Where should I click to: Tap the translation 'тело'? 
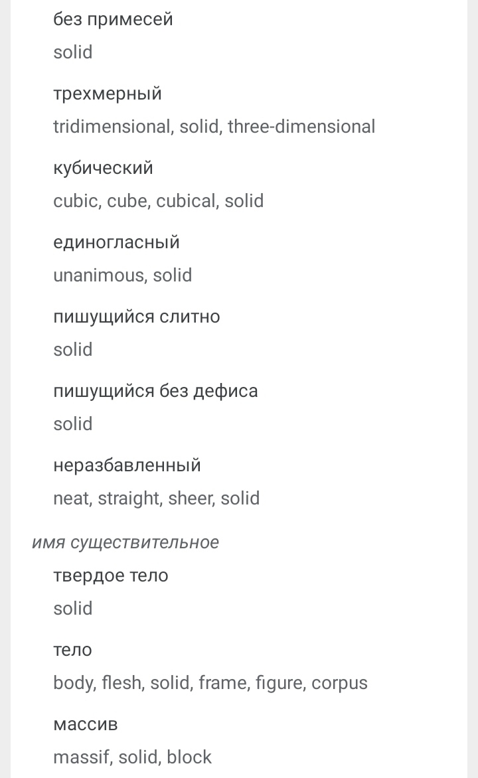pos(73,651)
